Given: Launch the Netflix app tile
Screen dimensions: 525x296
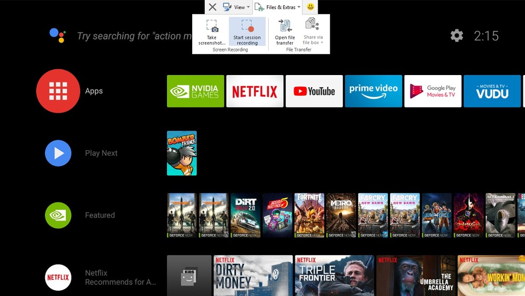Looking at the screenshot, I should [x=255, y=91].
